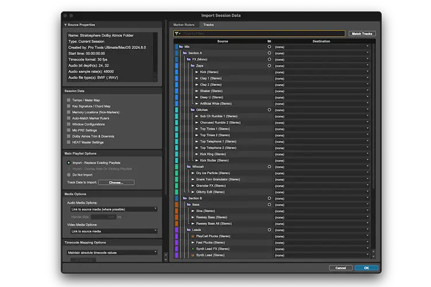Image resolution: width=431 pixels, height=287 pixels.
Task: Open the Video Media Options dropdown
Action: point(114,231)
